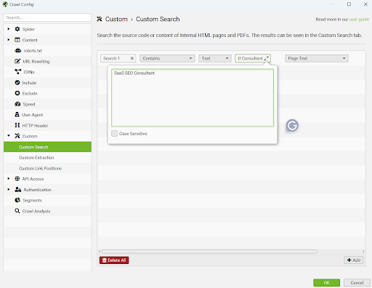Click the OK button
The height and width of the screenshot is (288, 372).
326,283
